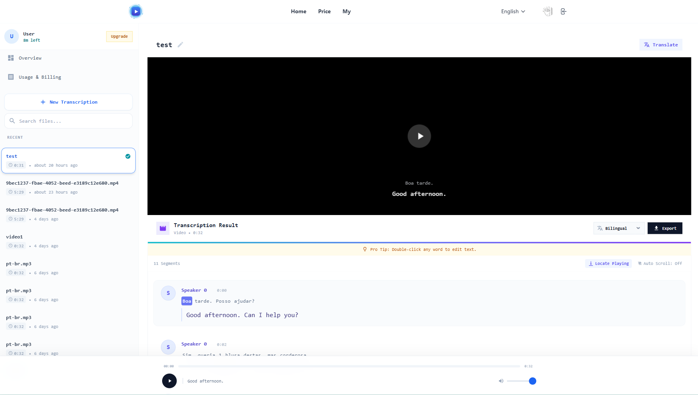Image resolution: width=698 pixels, height=395 pixels.
Task: Start a New Transcription
Action: (x=68, y=102)
